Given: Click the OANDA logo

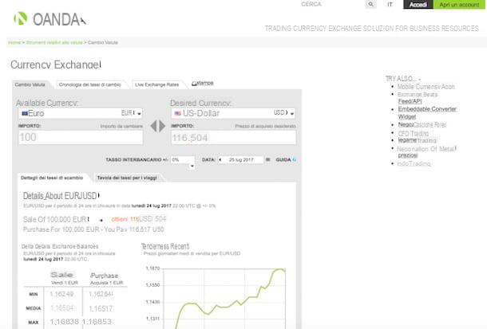Looking at the screenshot, I should point(49,19).
